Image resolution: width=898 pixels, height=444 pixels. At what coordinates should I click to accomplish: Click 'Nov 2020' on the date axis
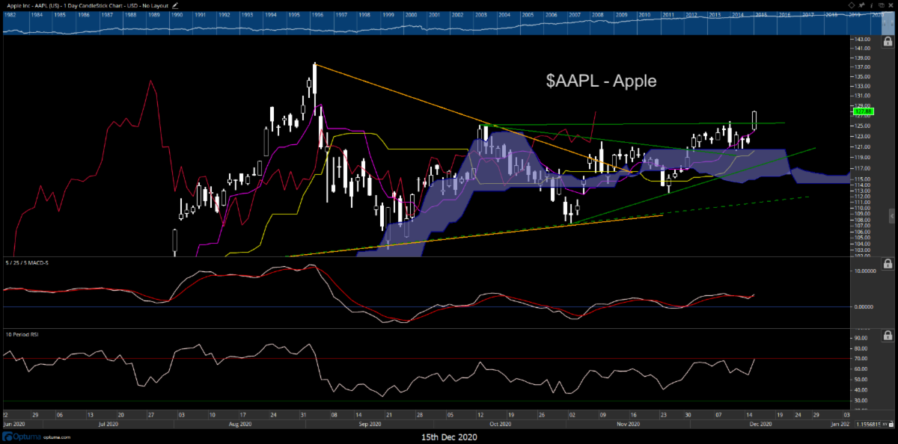(629, 424)
